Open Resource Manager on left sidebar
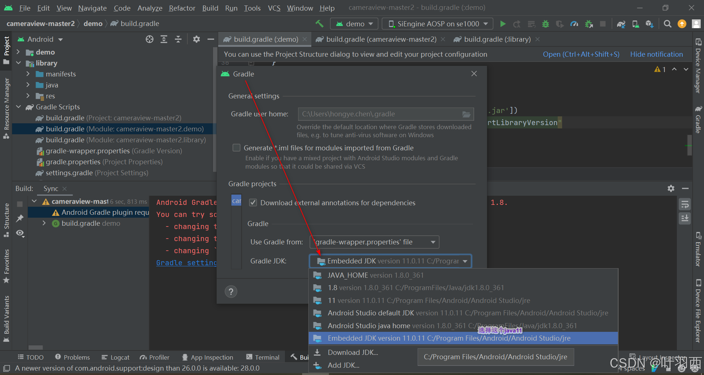The width and height of the screenshot is (704, 375). point(6,108)
